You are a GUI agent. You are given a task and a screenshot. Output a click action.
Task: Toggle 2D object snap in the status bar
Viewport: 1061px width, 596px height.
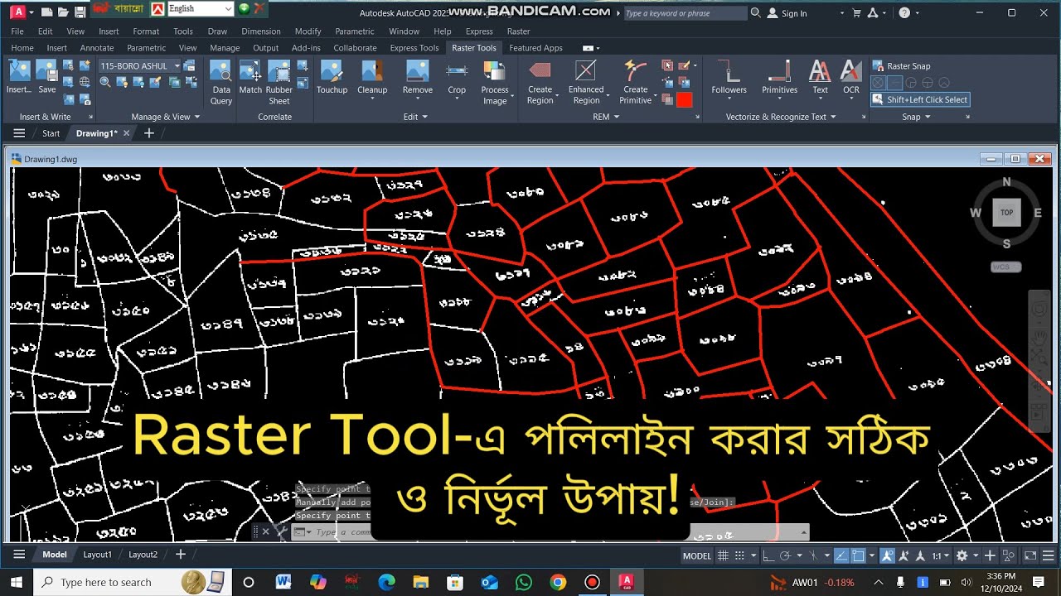click(859, 555)
